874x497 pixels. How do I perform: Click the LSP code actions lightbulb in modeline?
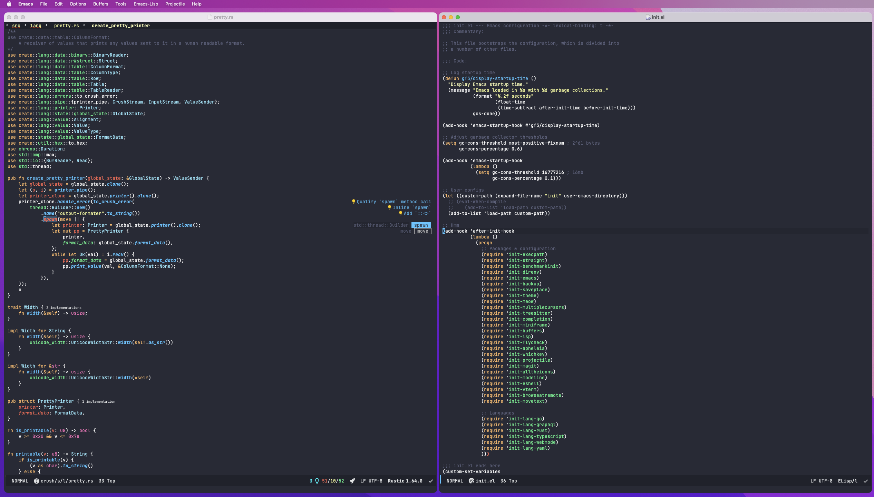[x=317, y=481]
